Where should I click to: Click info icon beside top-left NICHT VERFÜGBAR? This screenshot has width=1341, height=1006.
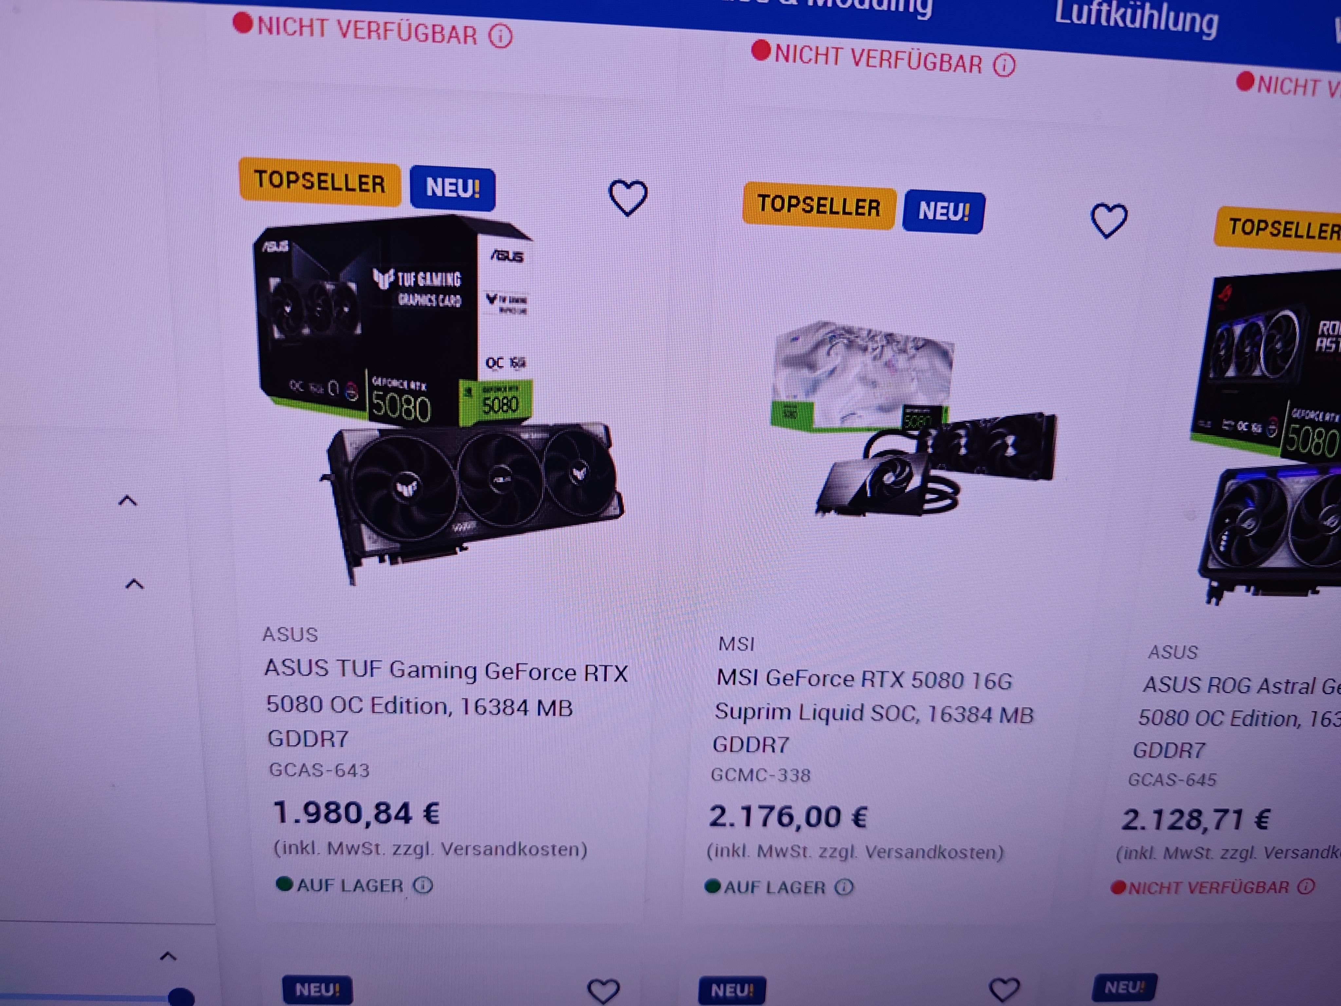[501, 36]
